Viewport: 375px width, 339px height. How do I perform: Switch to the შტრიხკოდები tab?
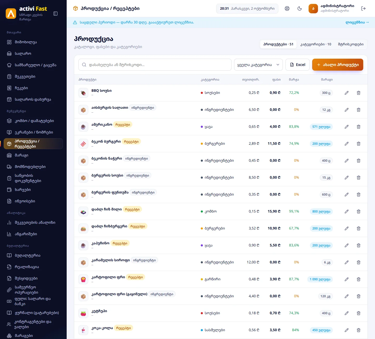(351, 44)
